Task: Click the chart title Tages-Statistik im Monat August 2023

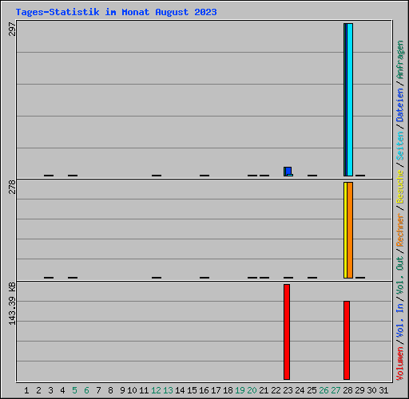Action: [x=117, y=12]
